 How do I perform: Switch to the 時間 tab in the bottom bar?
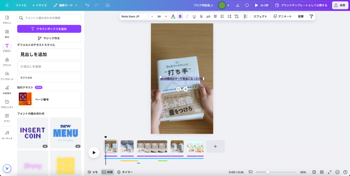[107, 172]
